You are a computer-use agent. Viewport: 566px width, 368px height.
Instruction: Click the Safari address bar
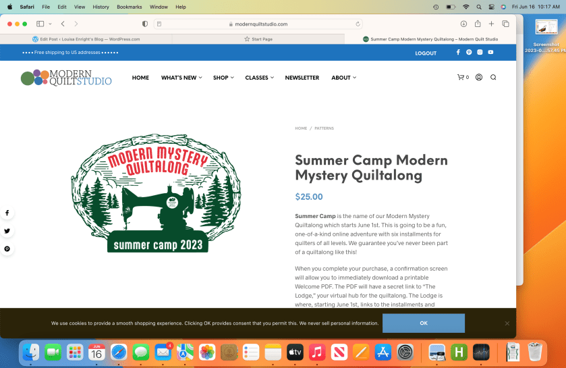(x=258, y=24)
